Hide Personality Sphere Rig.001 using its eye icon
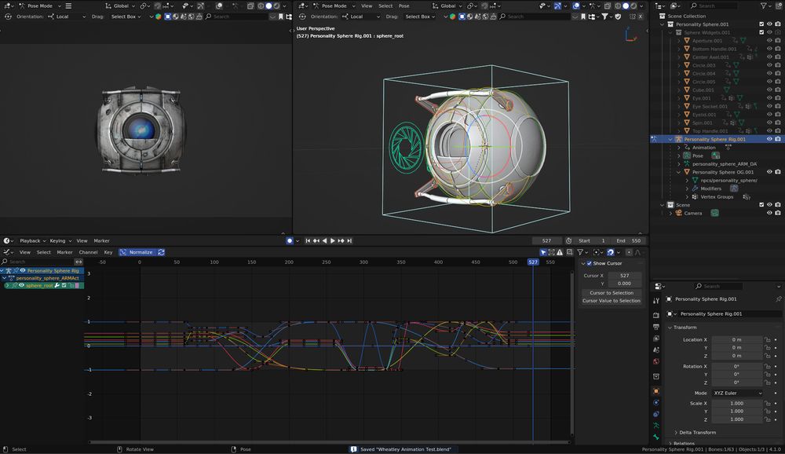This screenshot has height=454, width=785. click(x=769, y=139)
